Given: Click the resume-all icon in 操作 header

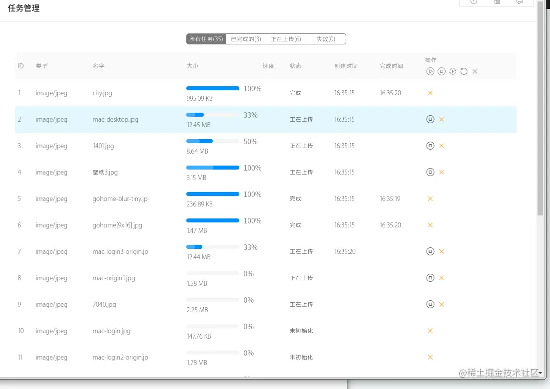Looking at the screenshot, I should (x=453, y=71).
